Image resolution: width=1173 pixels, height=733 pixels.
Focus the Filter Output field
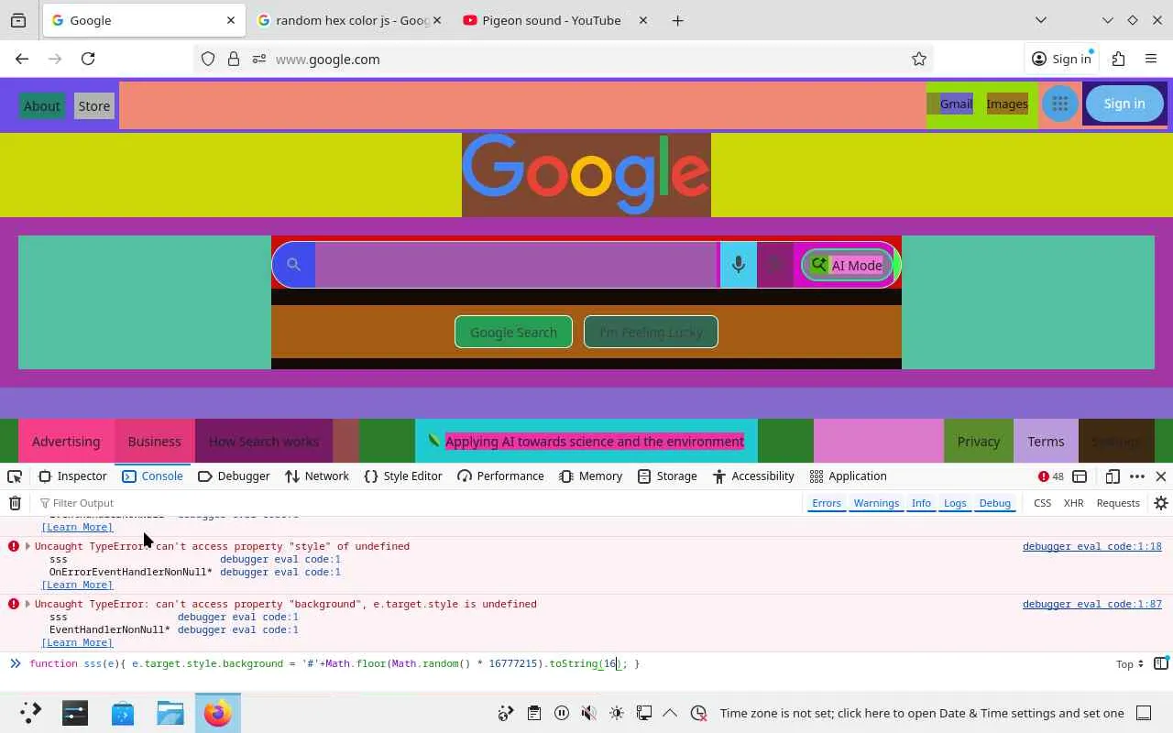click(417, 503)
